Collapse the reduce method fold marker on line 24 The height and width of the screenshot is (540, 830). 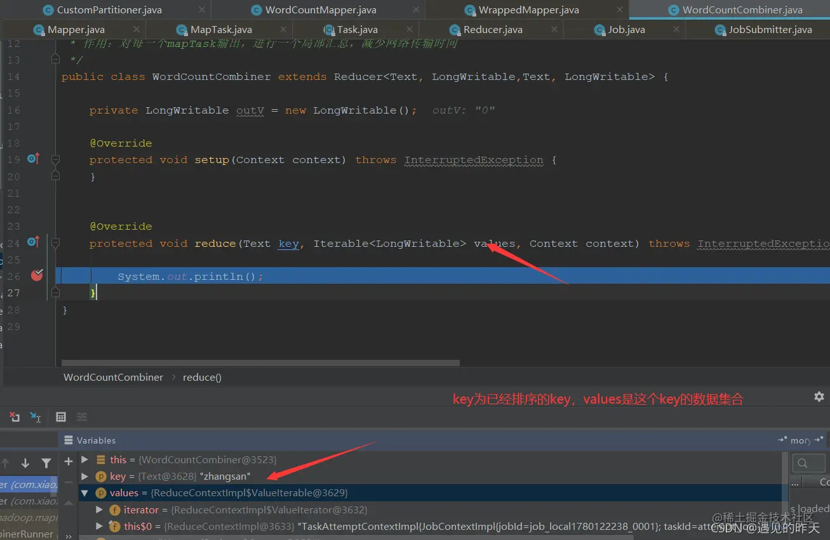point(55,242)
